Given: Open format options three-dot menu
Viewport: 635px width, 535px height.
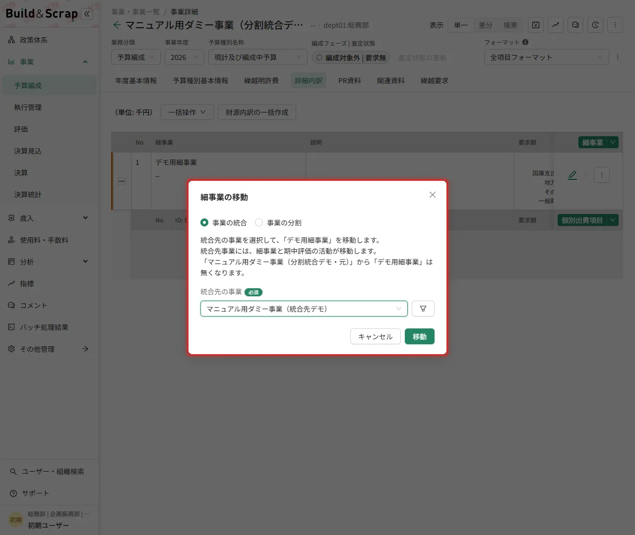Looking at the screenshot, I should tap(618, 57).
